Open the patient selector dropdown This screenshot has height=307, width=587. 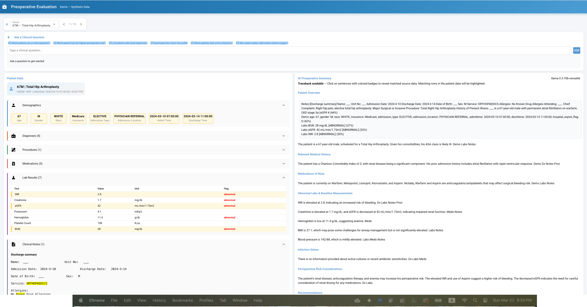pos(34,24)
